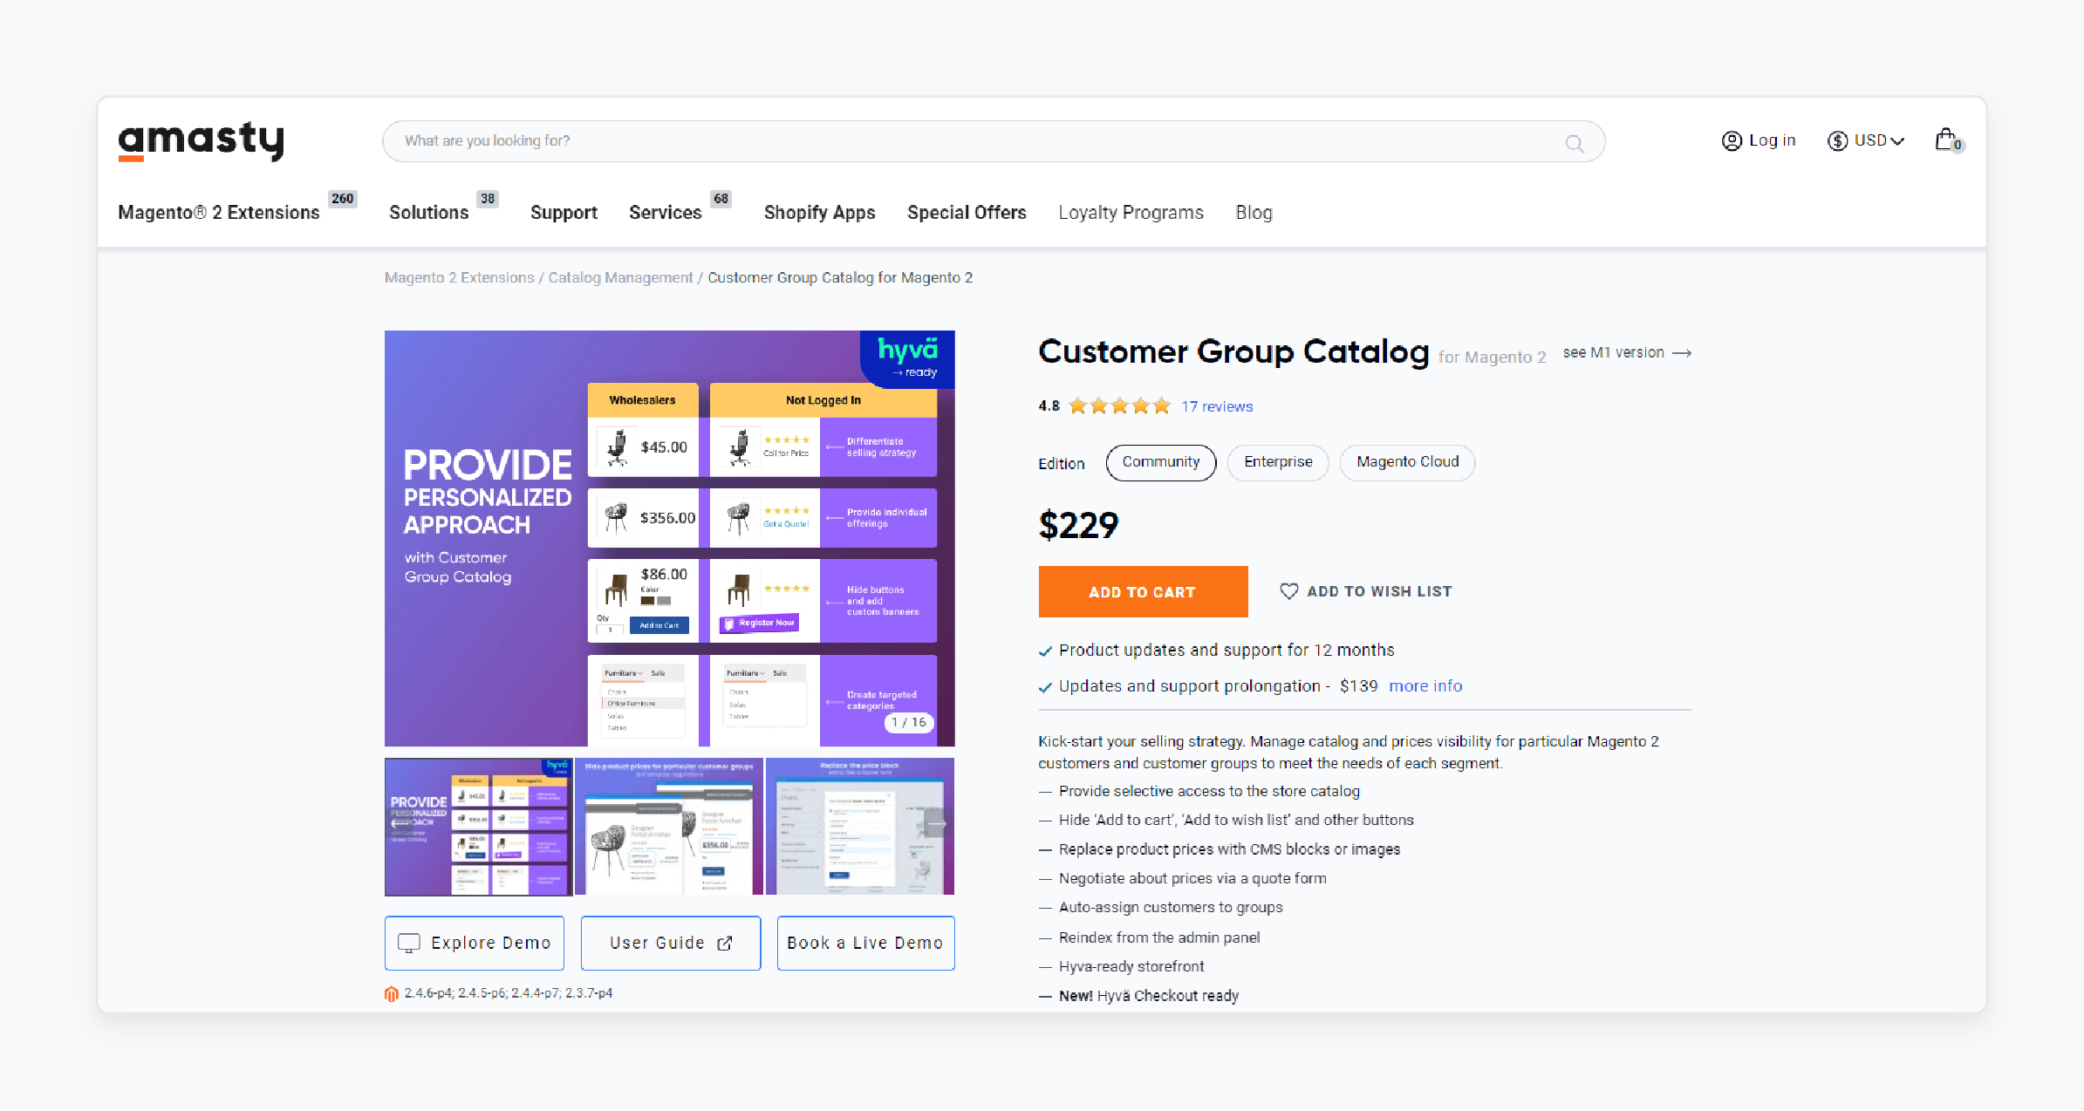2084x1111 pixels.
Task: Click the see M1 version arrow
Action: coord(1682,353)
